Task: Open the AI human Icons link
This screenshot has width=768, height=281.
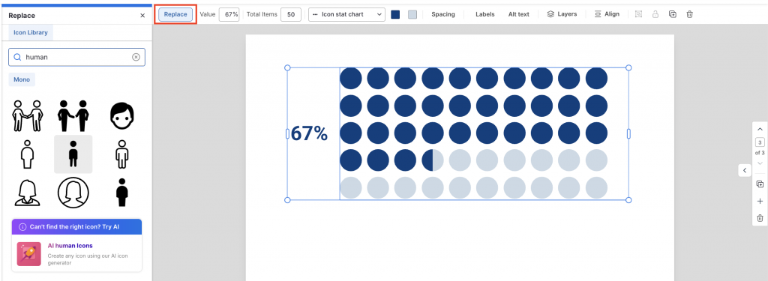Action: click(x=70, y=246)
